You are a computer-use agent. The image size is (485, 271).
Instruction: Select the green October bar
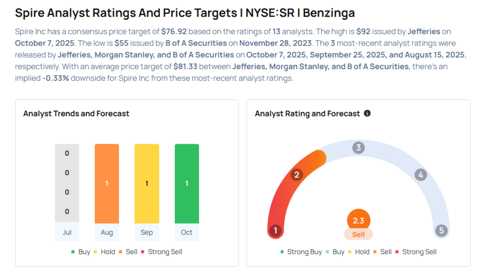[187, 184]
